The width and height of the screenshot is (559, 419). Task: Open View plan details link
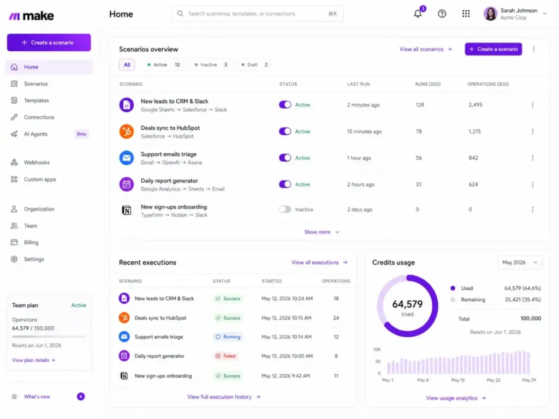pyautogui.click(x=33, y=360)
